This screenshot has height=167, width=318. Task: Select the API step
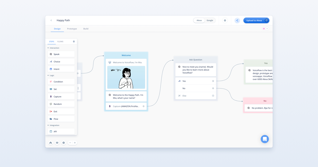point(61,131)
